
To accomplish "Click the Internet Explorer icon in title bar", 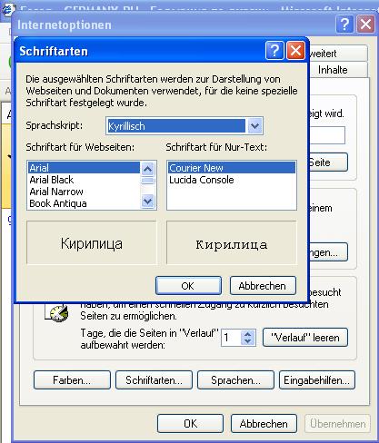I will point(6,8).
